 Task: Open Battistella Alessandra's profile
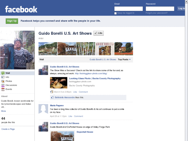coord(65,98)
